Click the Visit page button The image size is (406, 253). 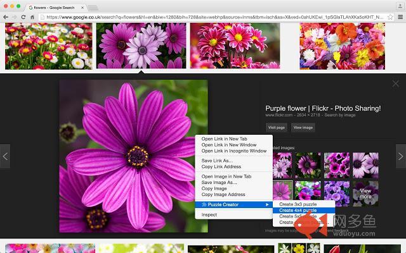click(x=277, y=127)
